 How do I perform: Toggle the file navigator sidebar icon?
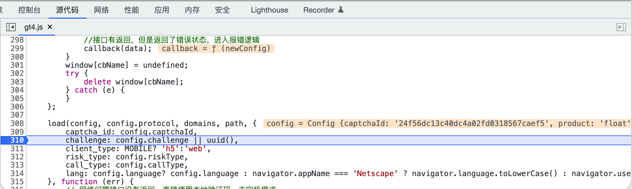coord(11,27)
